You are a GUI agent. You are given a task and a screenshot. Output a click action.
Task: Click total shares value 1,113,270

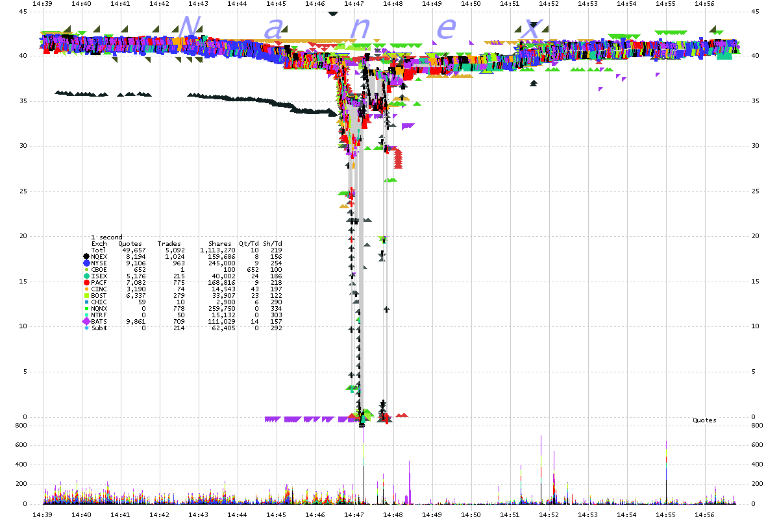[x=218, y=250]
